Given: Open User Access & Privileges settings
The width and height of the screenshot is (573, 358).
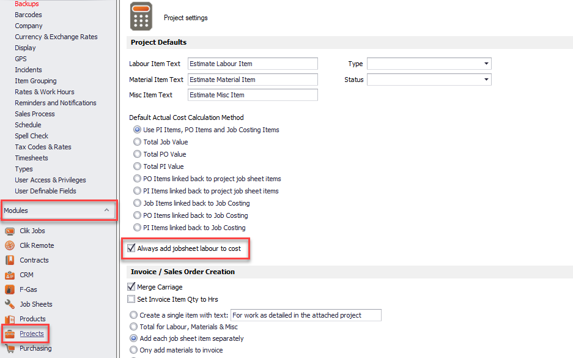Looking at the screenshot, I should coord(50,180).
